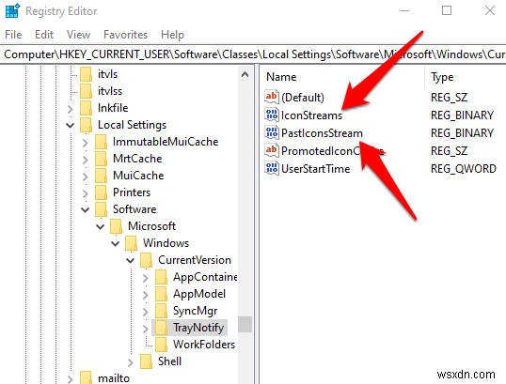This screenshot has width=506, height=384.
Task: Maximize the Registry Editor window
Action: (447, 10)
